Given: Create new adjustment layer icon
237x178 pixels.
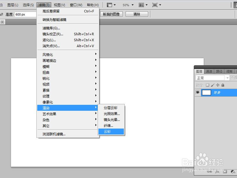Looking at the screenshot, I should point(233,171).
